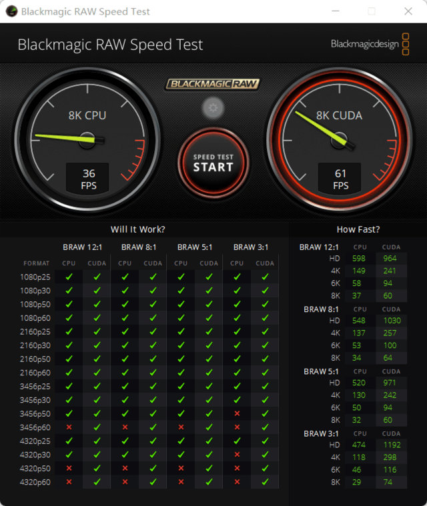Screen dimensions: 427x506
Task: Click the green check for 4320p50 BRAW 5:1 CUDA
Action: (x=209, y=468)
